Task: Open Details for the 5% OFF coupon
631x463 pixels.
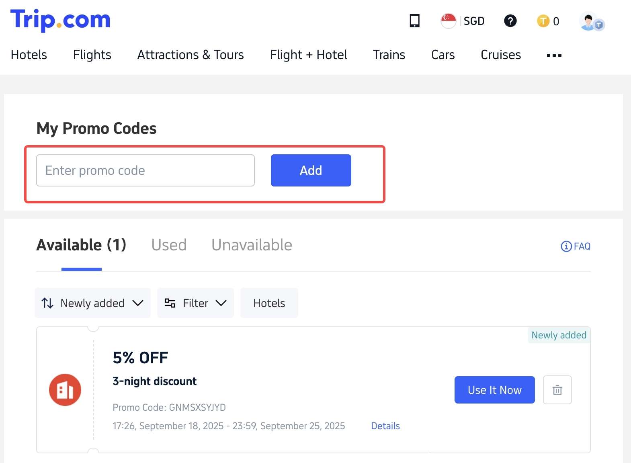Action: coord(385,426)
